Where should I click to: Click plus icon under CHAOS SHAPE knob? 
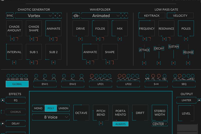pyautogui.click(x=32, y=39)
